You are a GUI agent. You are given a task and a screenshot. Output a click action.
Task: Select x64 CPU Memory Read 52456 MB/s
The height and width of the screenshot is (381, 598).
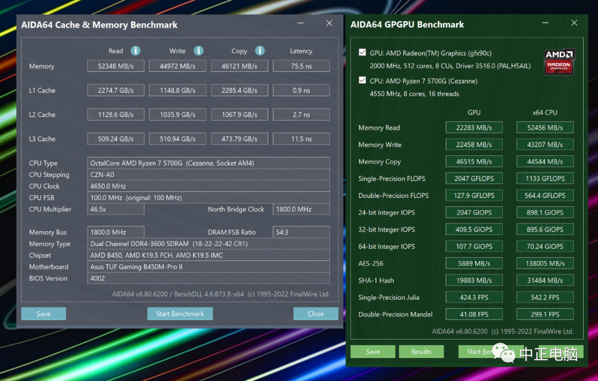click(545, 128)
